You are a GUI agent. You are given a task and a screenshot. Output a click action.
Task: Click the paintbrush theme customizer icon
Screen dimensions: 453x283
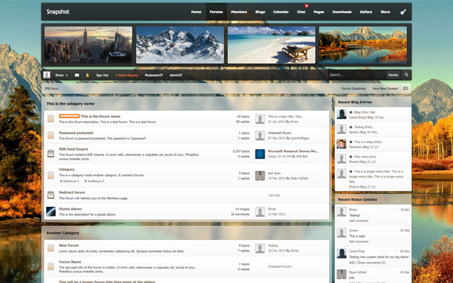pos(403,12)
